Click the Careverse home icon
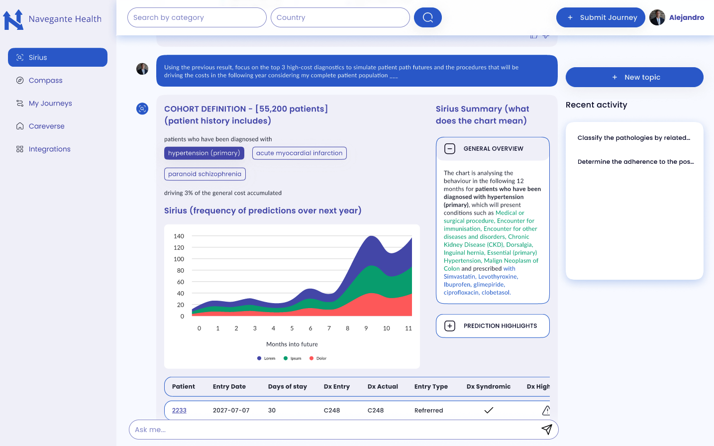This screenshot has height=446, width=714. (x=20, y=126)
